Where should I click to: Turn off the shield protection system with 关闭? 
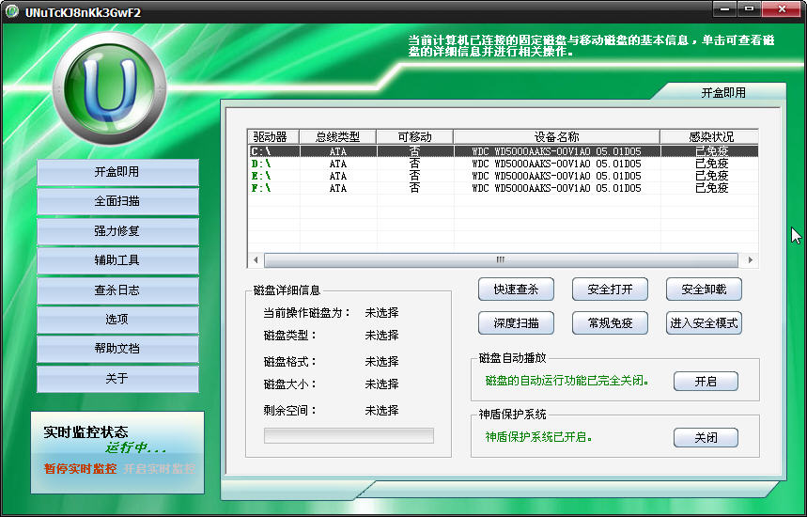[705, 438]
